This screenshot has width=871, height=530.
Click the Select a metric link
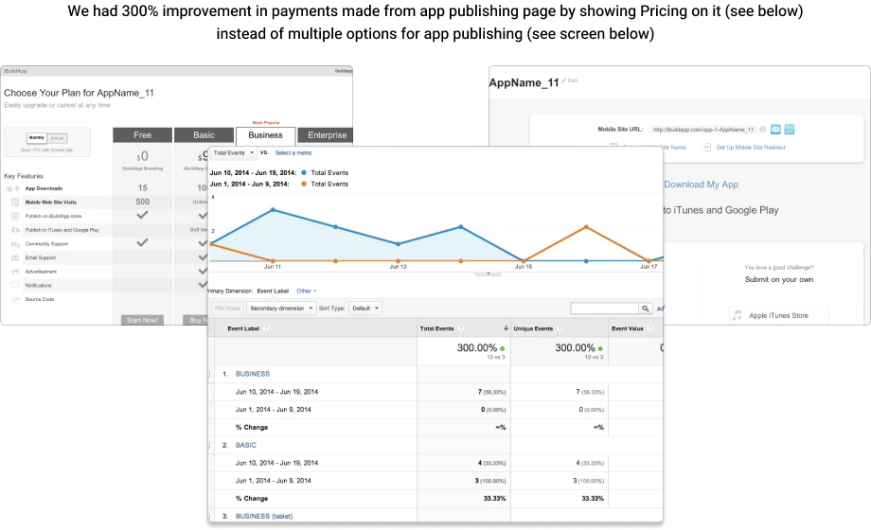(293, 152)
